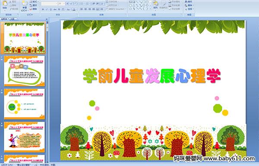Open the font size dropdown
259x166 pixels.
[x=64, y=3]
